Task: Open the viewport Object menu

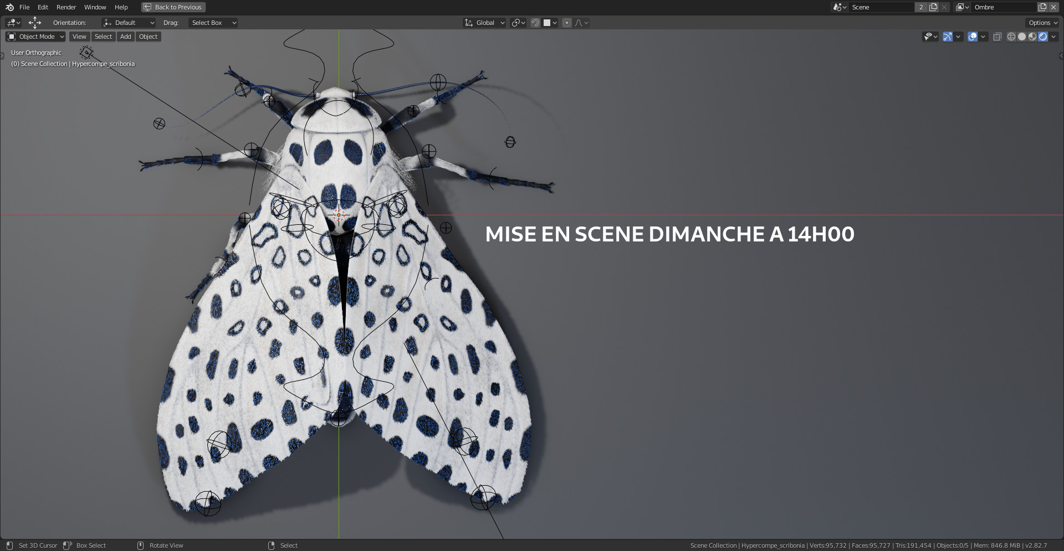Action: click(148, 37)
